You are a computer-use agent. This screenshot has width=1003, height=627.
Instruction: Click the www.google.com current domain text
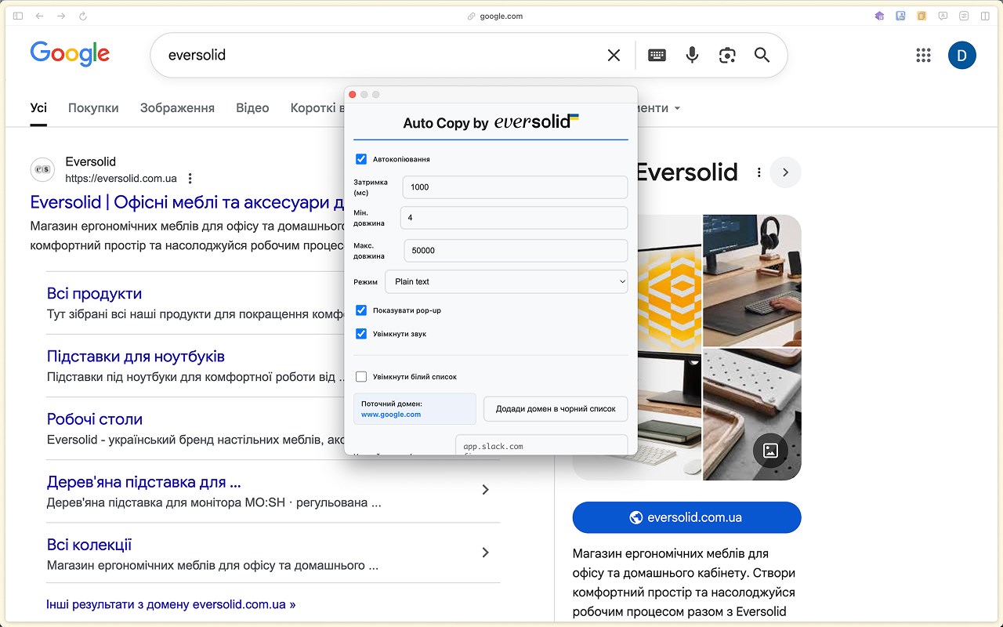pyautogui.click(x=391, y=415)
